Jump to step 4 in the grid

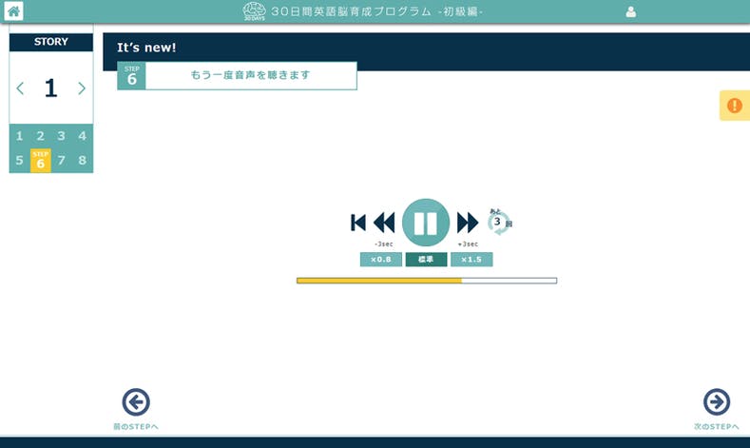(82, 136)
